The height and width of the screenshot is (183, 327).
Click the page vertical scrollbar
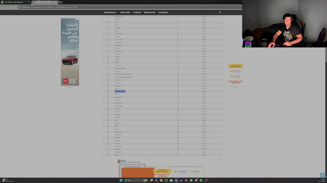(x=326, y=55)
